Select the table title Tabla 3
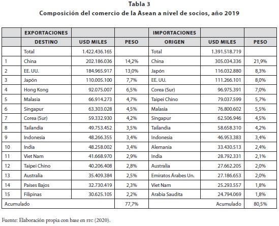 click(x=139, y=4)
